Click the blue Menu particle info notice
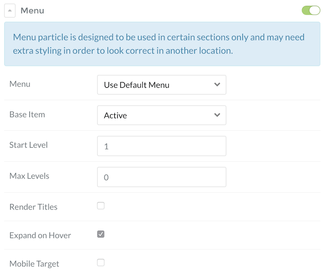325x278 pixels. click(x=162, y=44)
